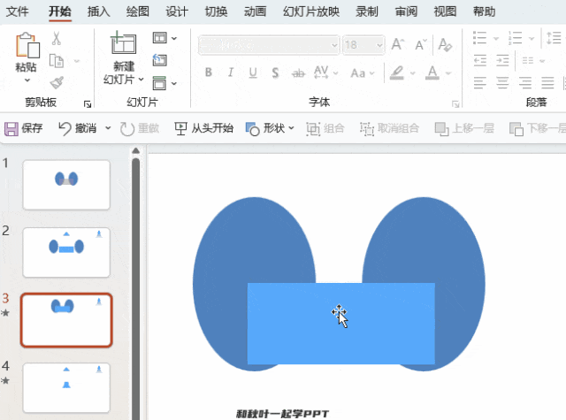Click the Undo button
Viewport: 566px width, 420px height.
point(77,128)
